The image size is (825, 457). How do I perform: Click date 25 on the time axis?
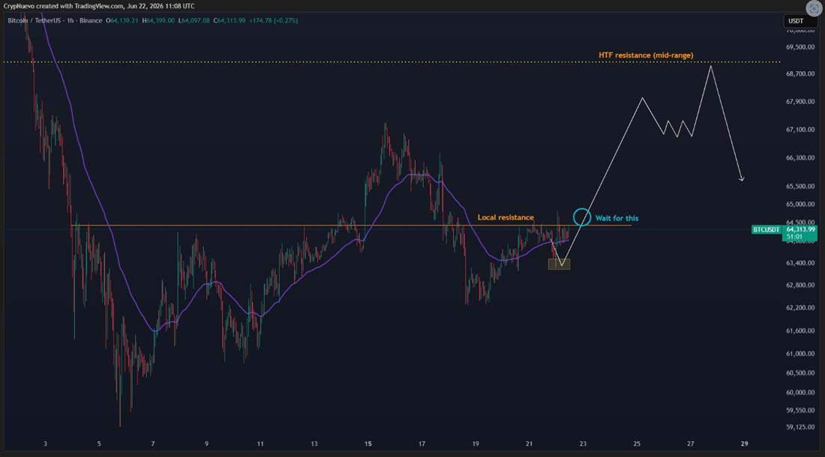637,444
